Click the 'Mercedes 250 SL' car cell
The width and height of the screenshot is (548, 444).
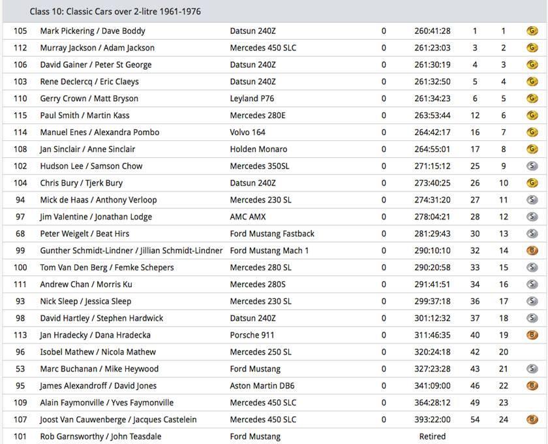261,352
